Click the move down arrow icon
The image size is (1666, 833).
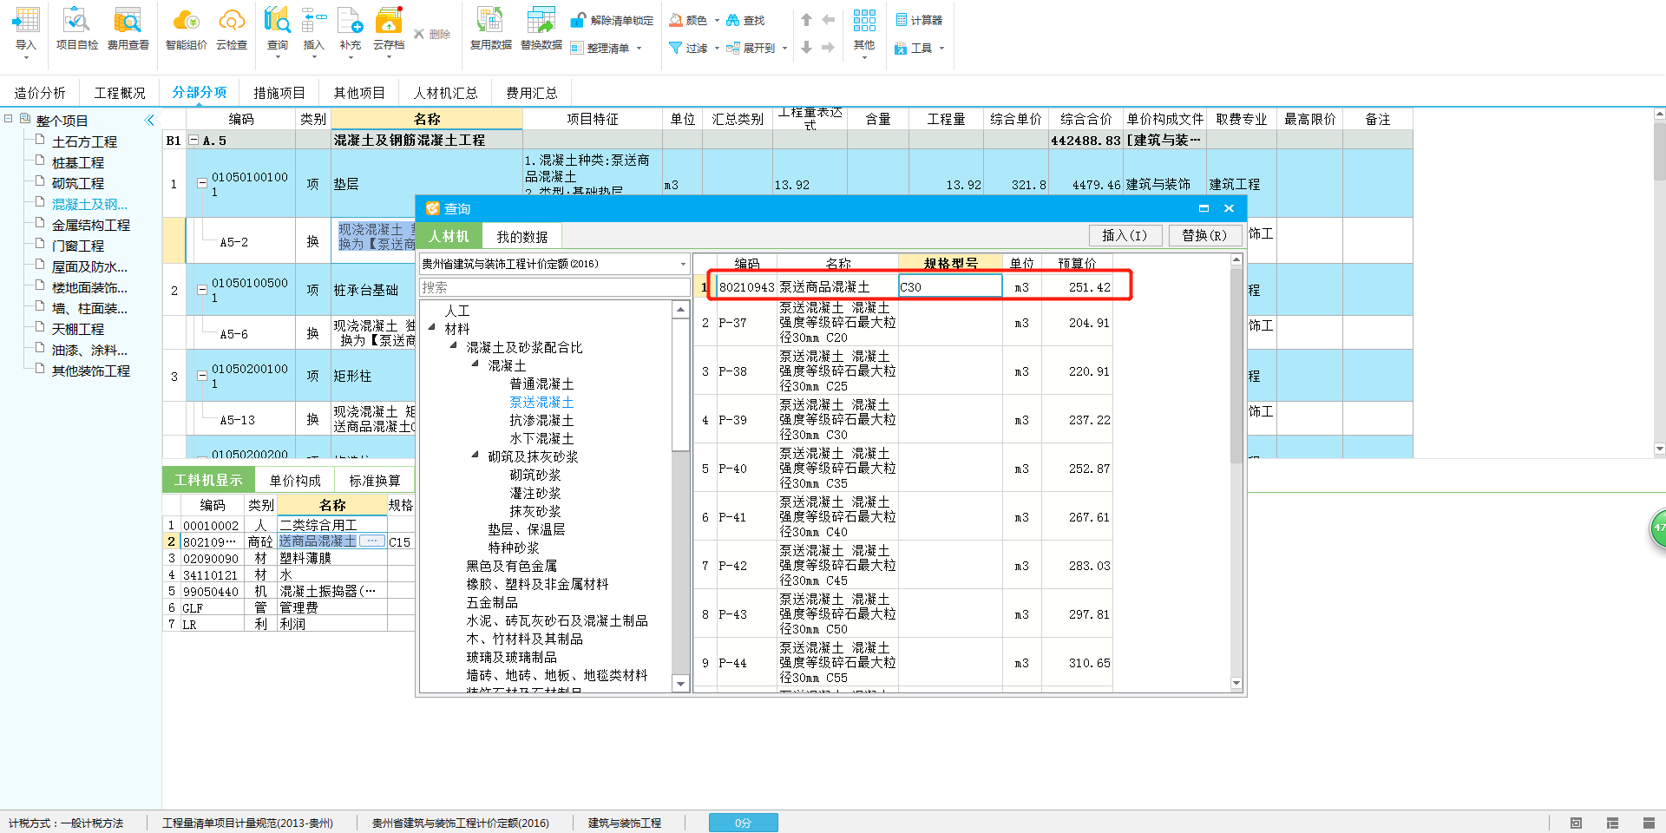coord(806,48)
